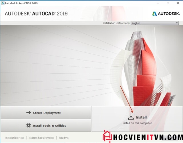Viewport: 183px width, 143px height.
Task: Click the 'AUTODESK AUTOCAD 2019' header text
Action: click(x=36, y=13)
